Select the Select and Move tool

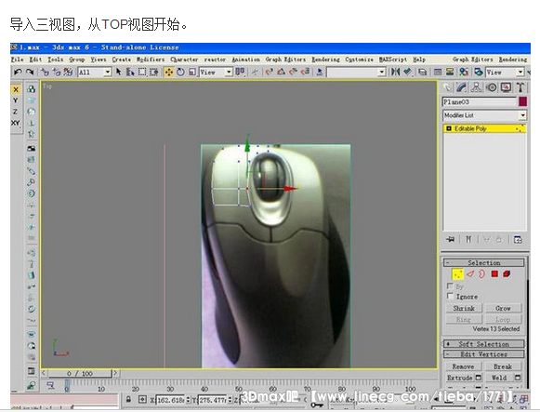pos(169,72)
